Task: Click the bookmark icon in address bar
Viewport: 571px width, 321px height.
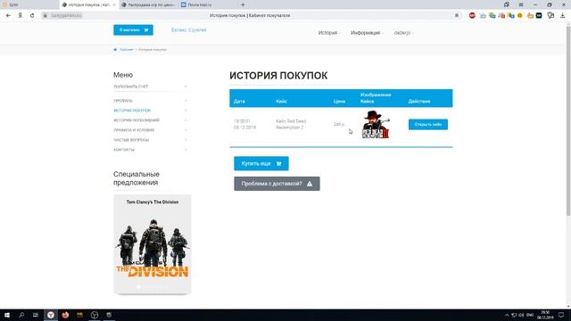Action: pos(457,16)
